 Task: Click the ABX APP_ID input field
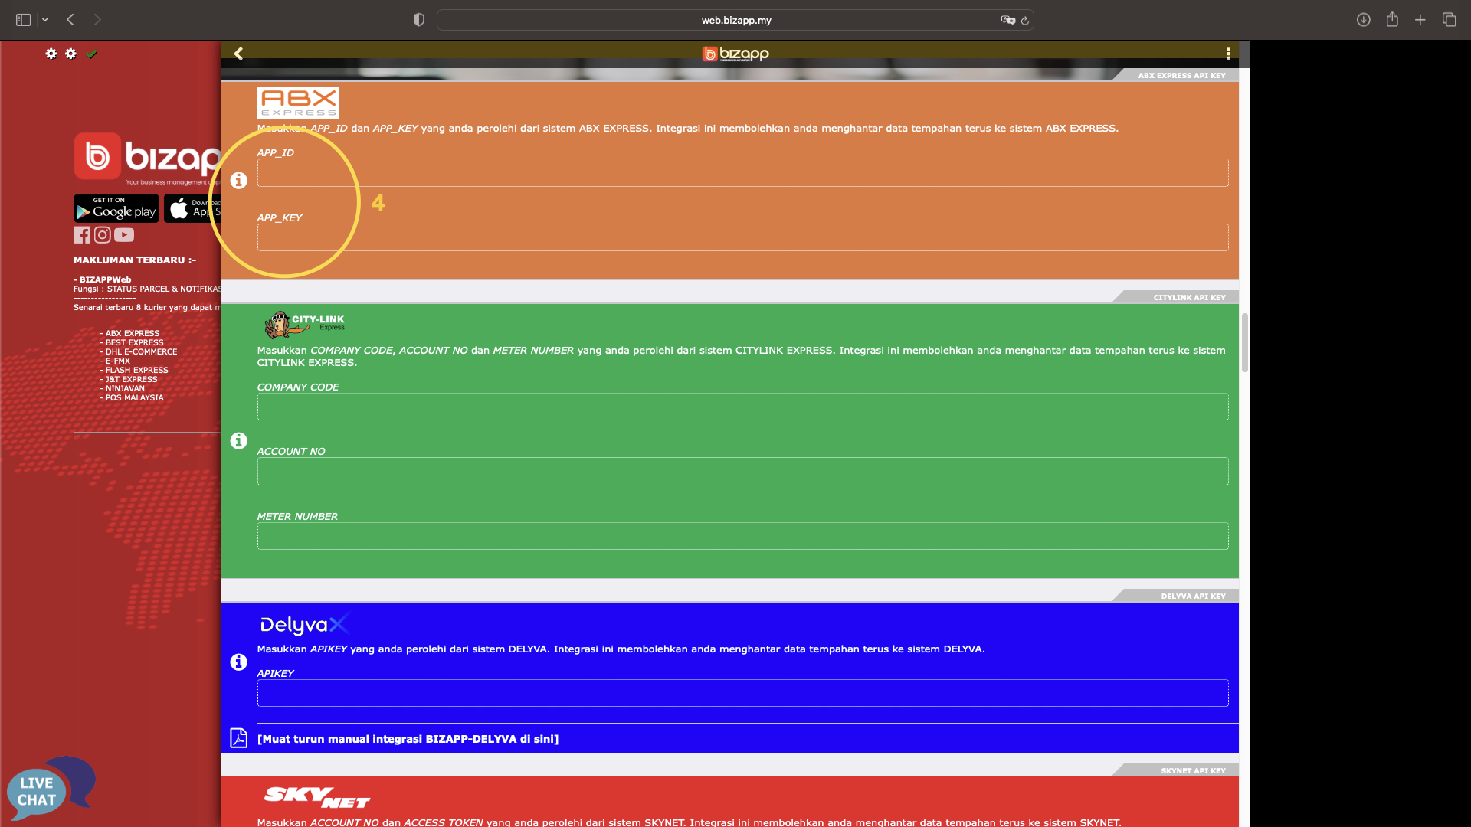click(x=742, y=173)
